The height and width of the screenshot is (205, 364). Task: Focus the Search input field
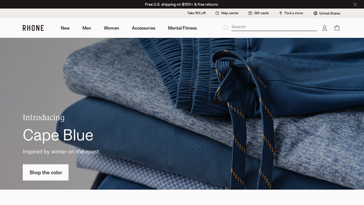click(273, 27)
